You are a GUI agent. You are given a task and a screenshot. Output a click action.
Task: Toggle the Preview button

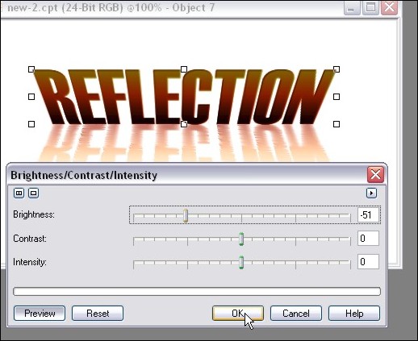pyautogui.click(x=40, y=314)
